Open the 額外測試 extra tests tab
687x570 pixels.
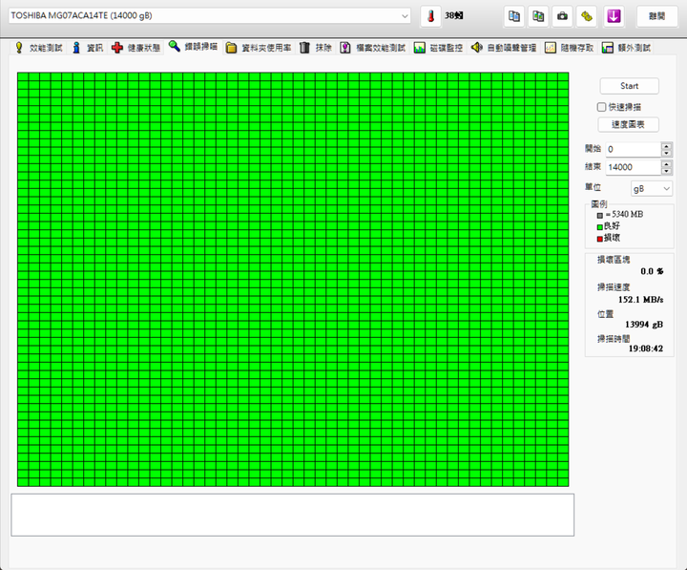point(626,48)
